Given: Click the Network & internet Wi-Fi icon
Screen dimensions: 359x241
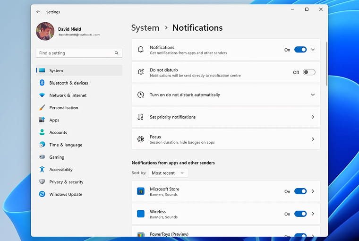Looking at the screenshot, I should point(42,95).
